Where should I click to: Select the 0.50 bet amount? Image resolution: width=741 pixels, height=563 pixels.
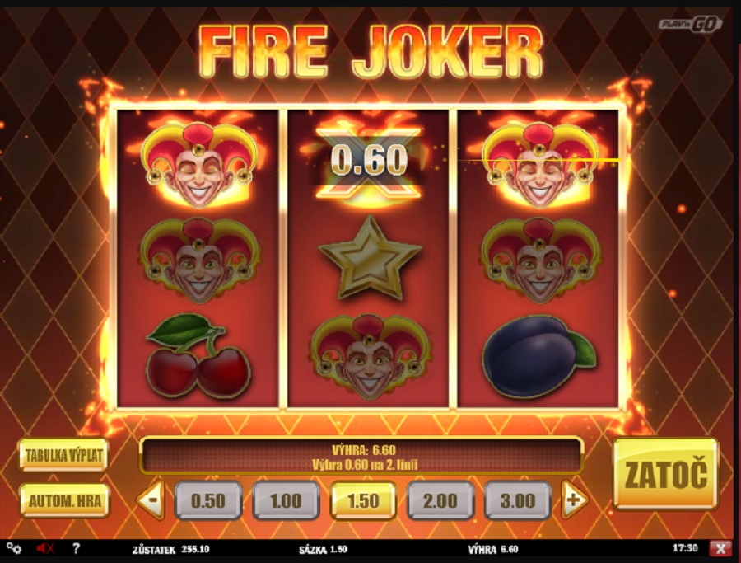[208, 500]
